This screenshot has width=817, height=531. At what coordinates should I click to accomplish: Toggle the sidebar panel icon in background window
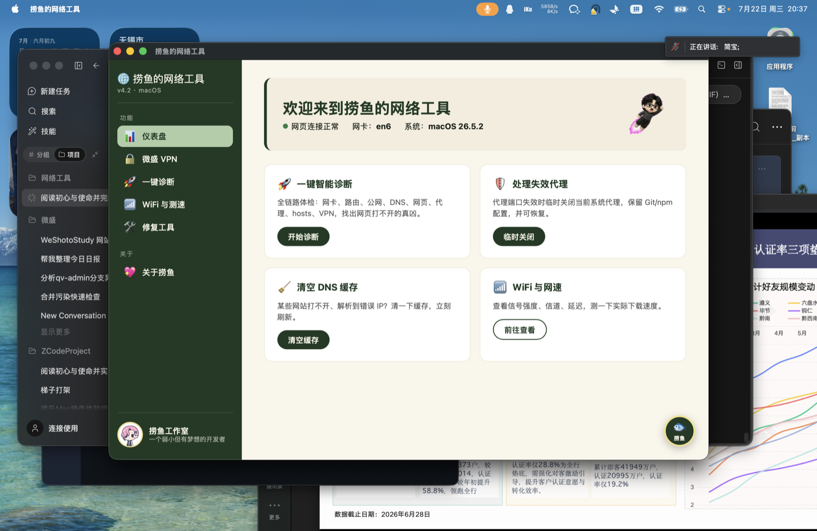pyautogui.click(x=79, y=65)
